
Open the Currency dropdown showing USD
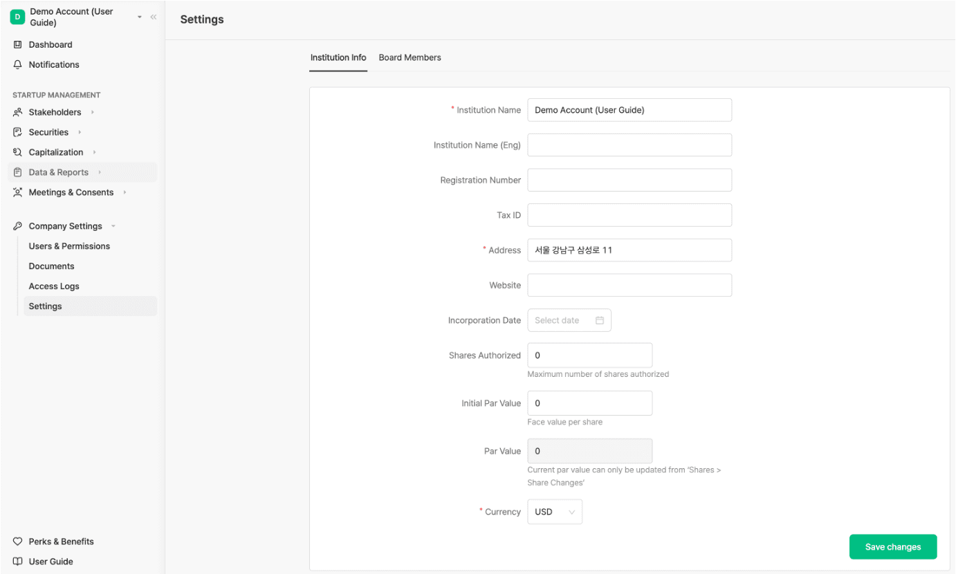(x=555, y=511)
